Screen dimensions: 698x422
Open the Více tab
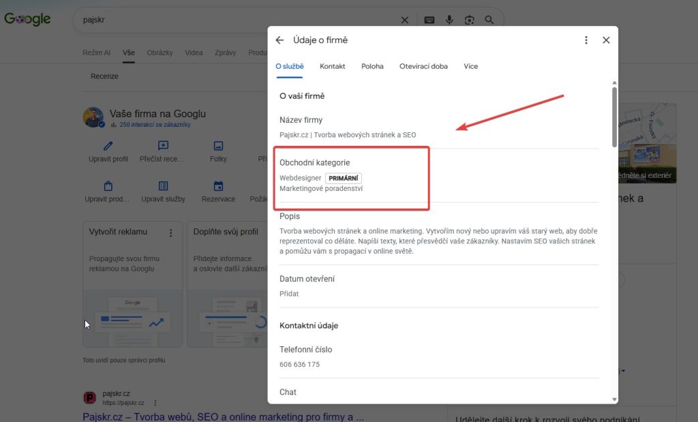pyautogui.click(x=470, y=66)
